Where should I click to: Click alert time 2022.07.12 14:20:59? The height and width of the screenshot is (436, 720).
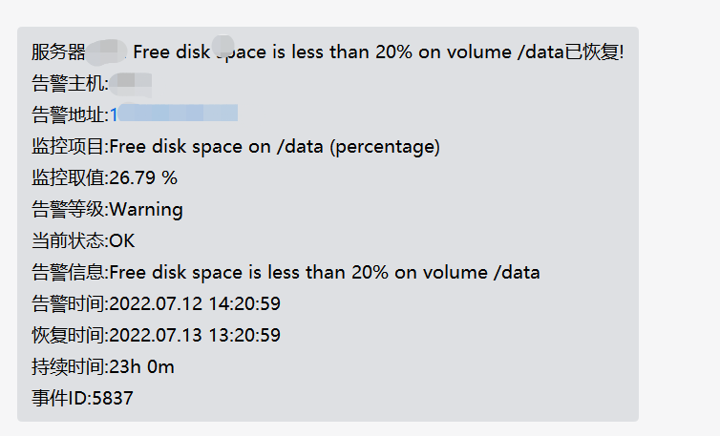click(195, 303)
